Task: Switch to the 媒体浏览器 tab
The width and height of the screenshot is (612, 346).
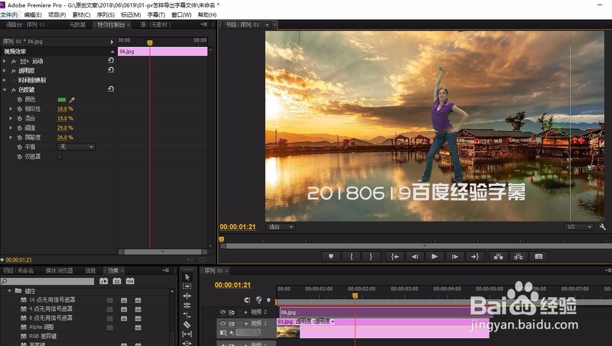Action: 59,270
